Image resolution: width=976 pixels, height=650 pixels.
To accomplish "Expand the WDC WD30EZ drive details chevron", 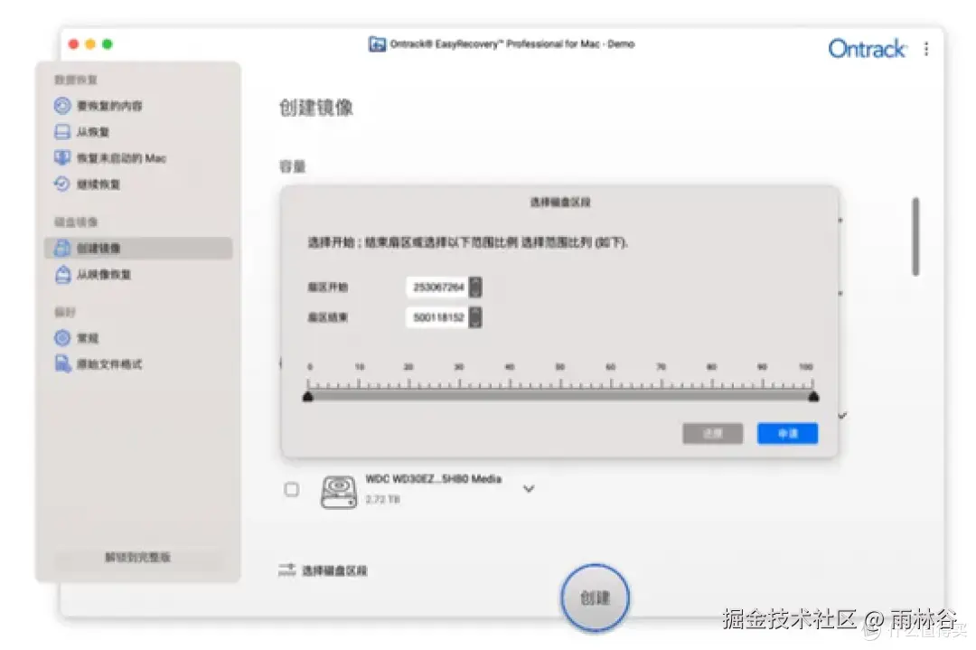I will [x=529, y=487].
